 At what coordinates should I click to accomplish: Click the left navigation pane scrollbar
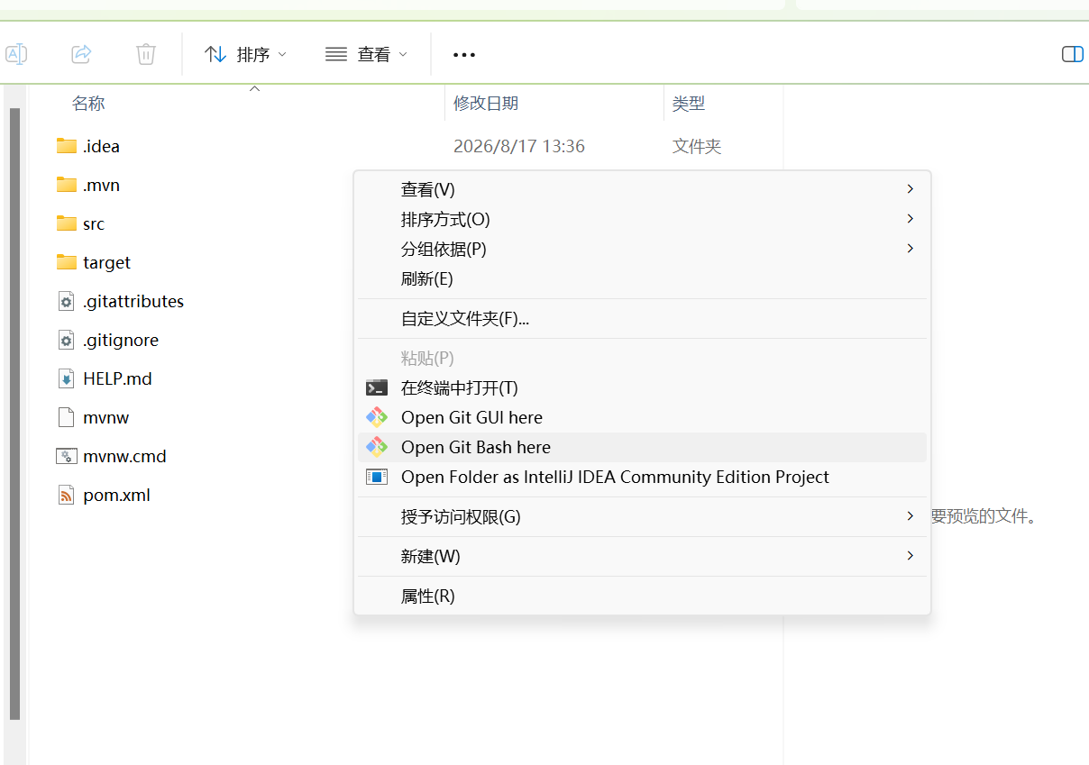(14, 414)
